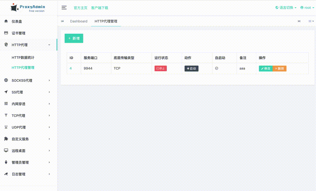
Task: Expand the SS代理 chevron
Action: pyautogui.click(x=49, y=92)
